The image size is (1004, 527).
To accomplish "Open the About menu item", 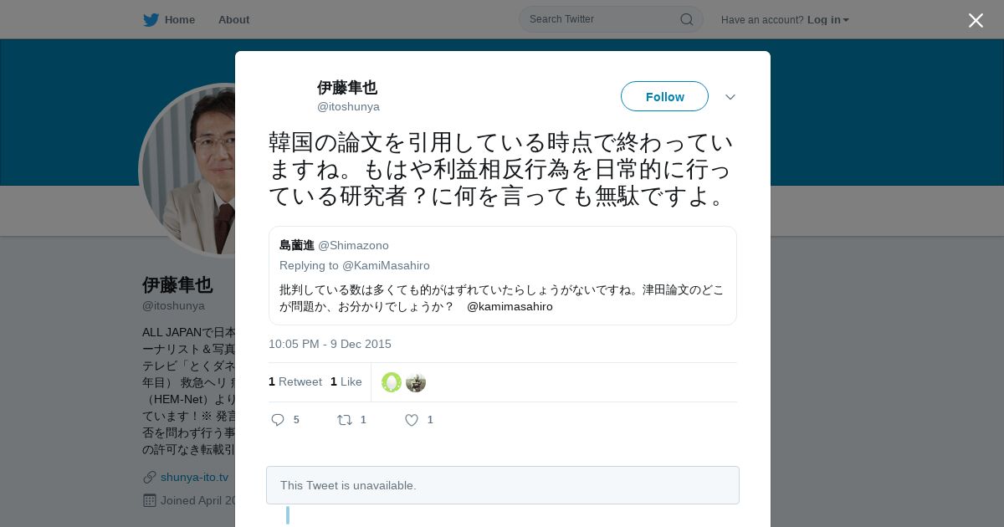I will (x=233, y=20).
